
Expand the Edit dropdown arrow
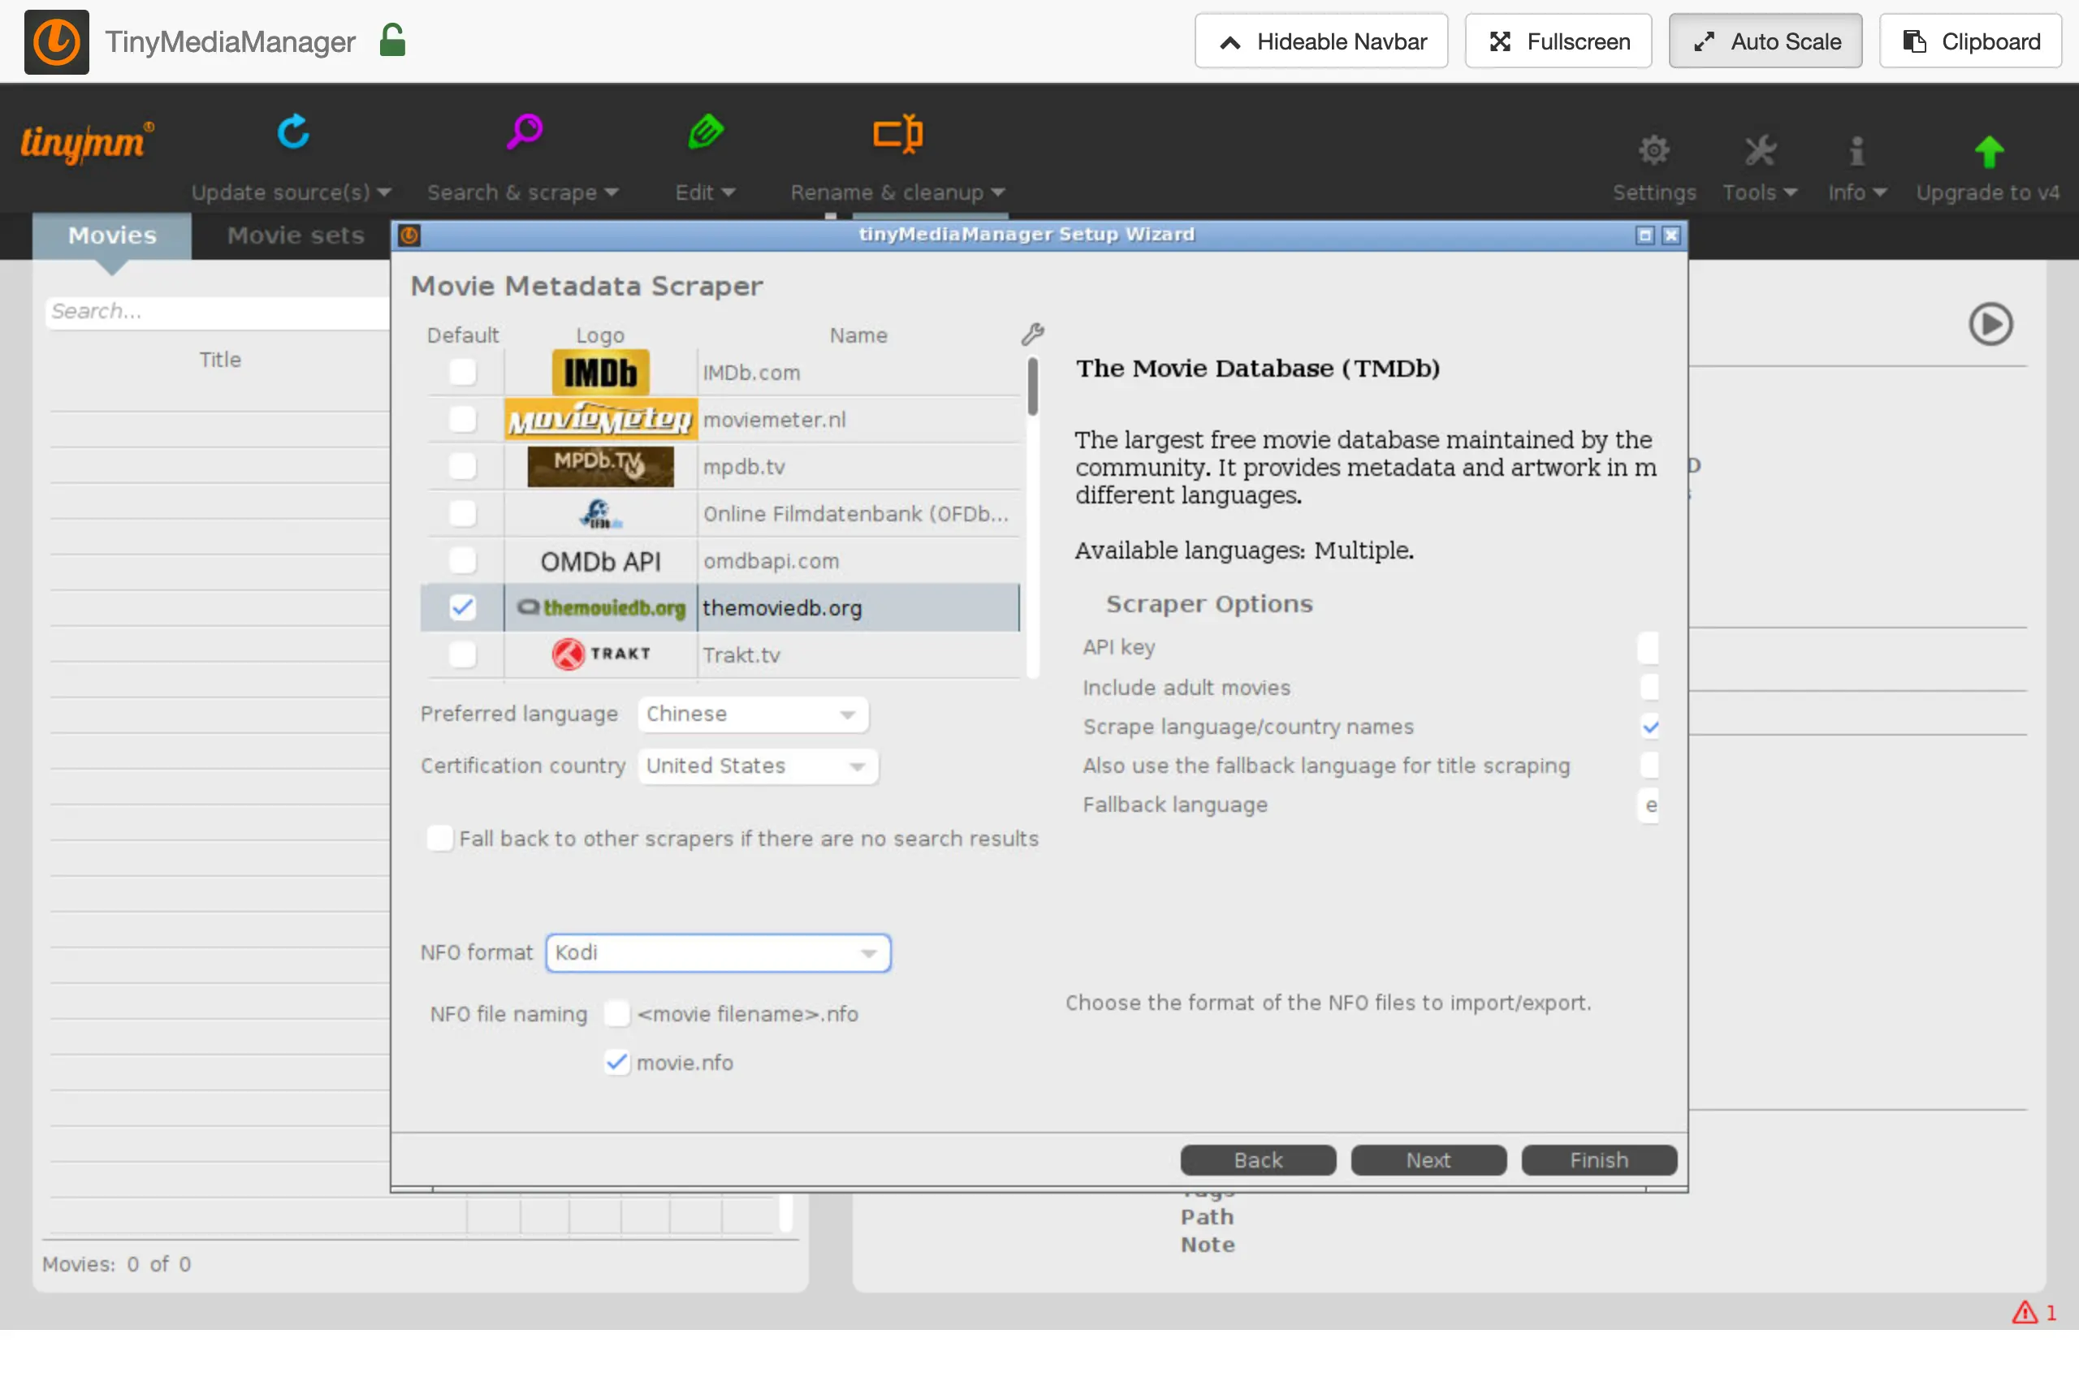click(x=728, y=192)
